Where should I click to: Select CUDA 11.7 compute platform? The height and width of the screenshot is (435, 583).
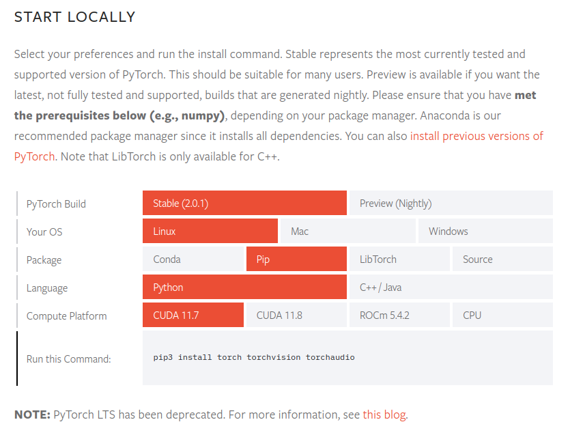tap(193, 315)
